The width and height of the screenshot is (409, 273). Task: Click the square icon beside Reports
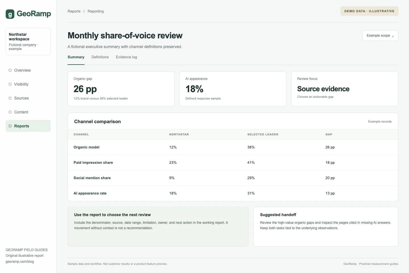(10, 126)
